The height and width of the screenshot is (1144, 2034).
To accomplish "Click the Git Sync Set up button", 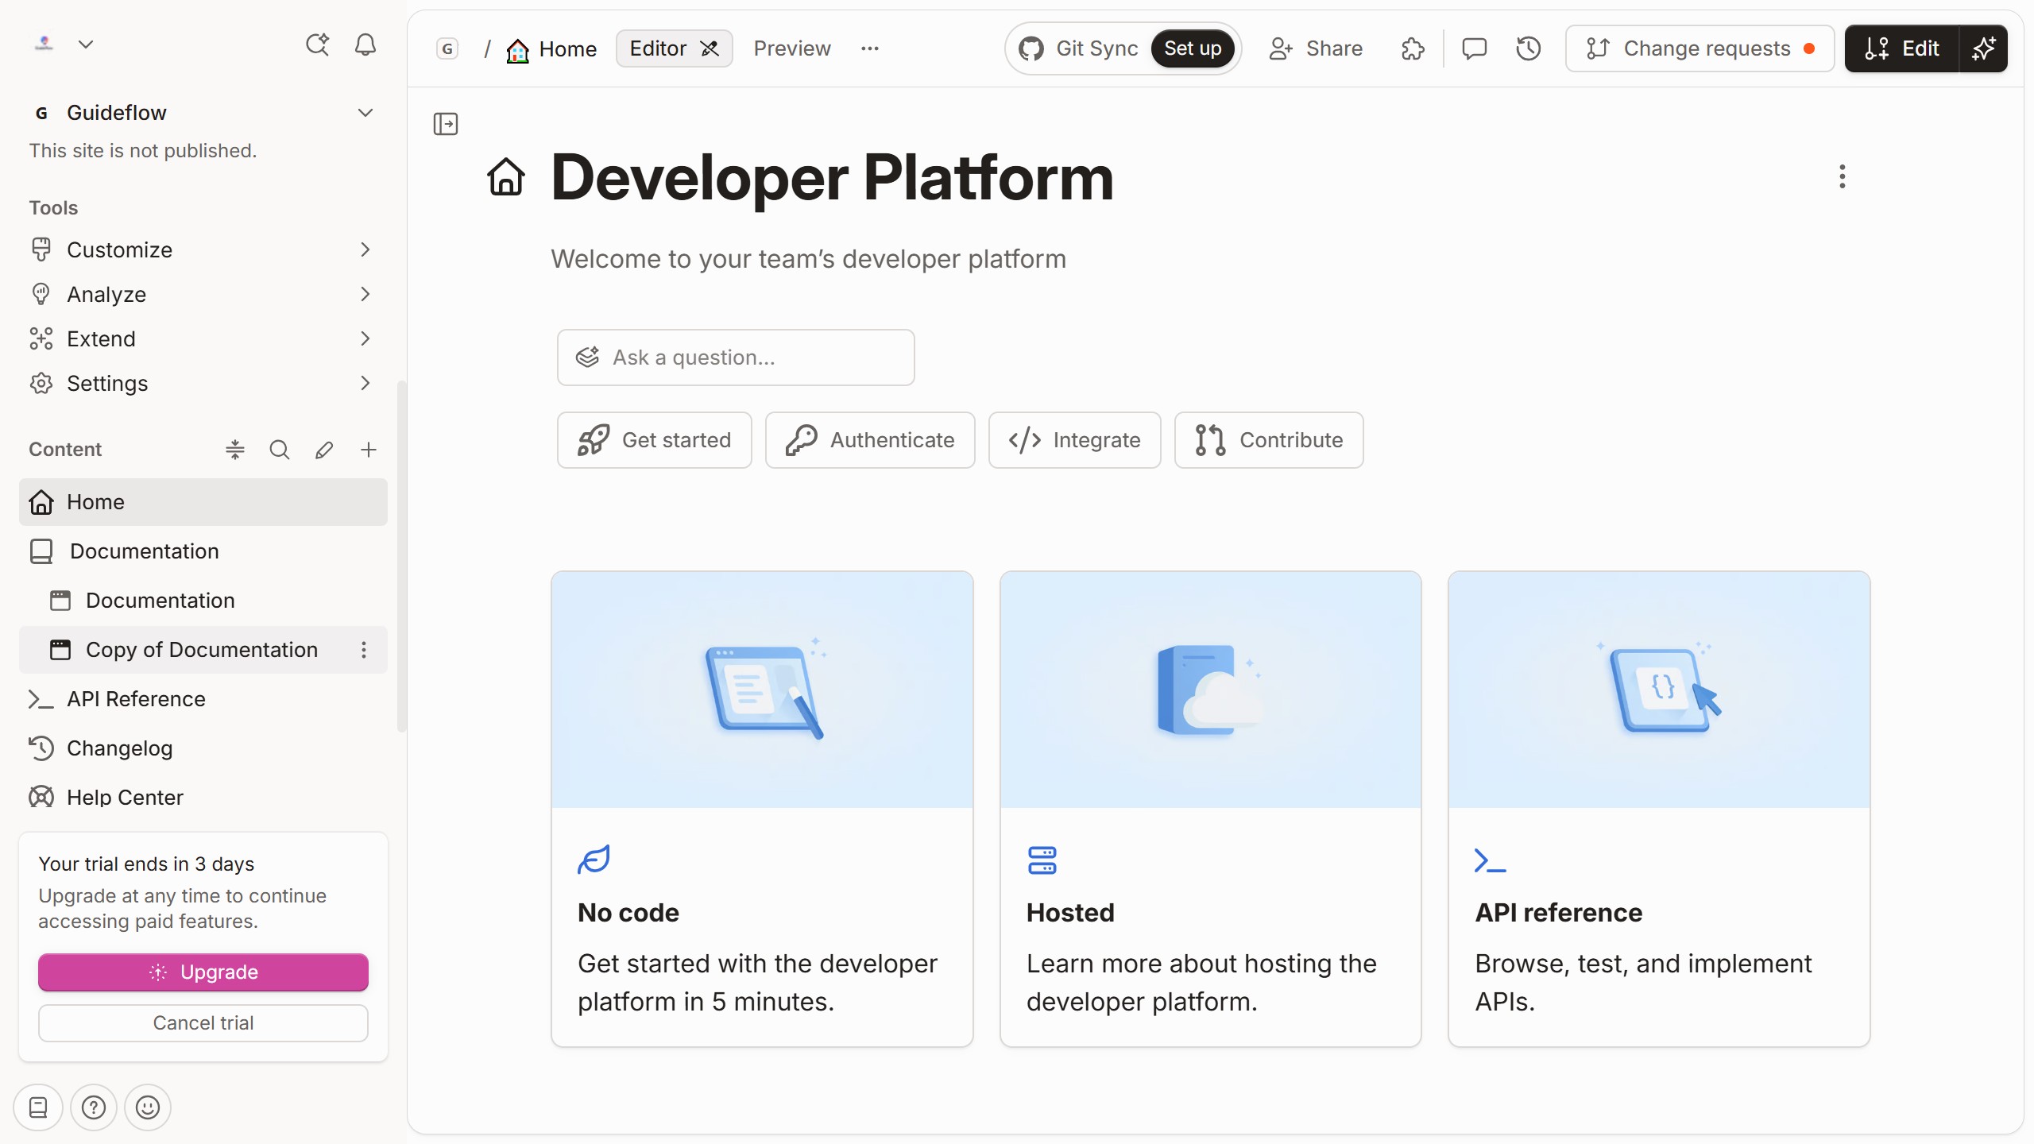I will (x=1193, y=49).
